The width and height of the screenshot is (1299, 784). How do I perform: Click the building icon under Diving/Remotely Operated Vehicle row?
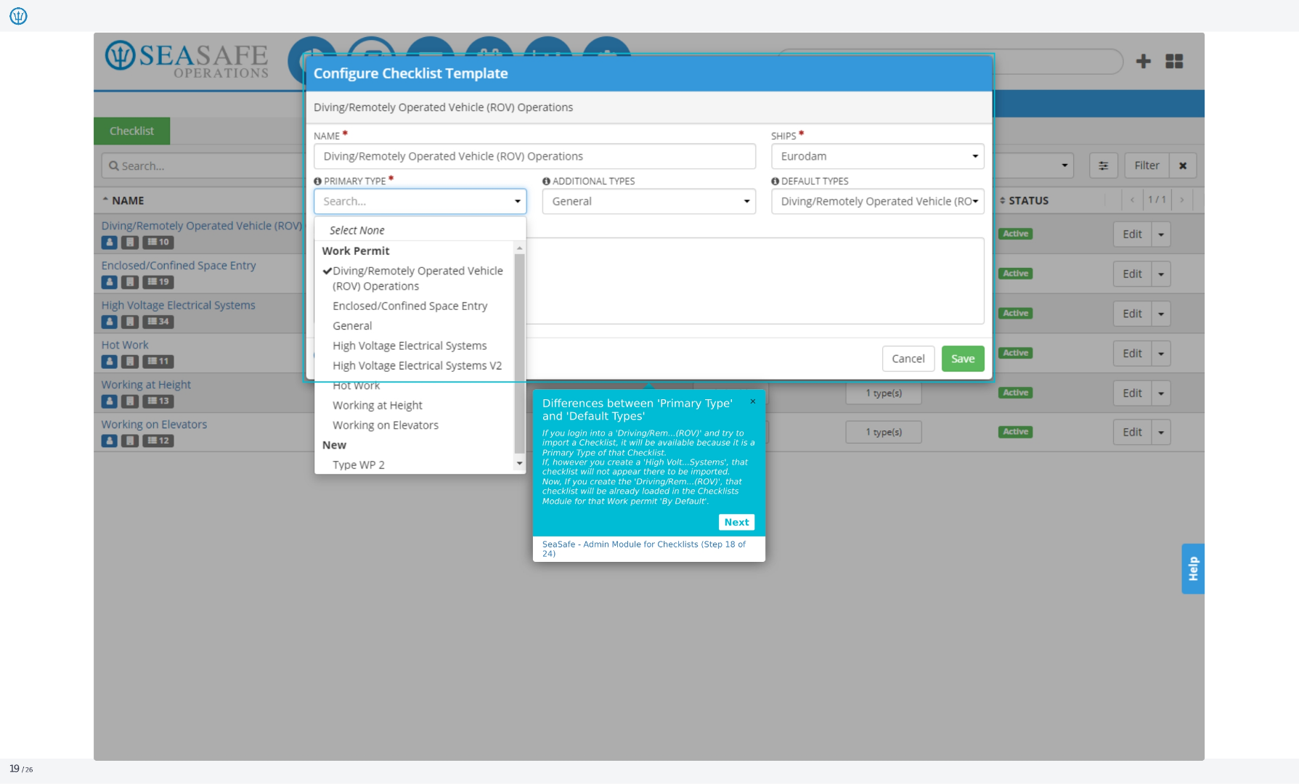point(129,242)
